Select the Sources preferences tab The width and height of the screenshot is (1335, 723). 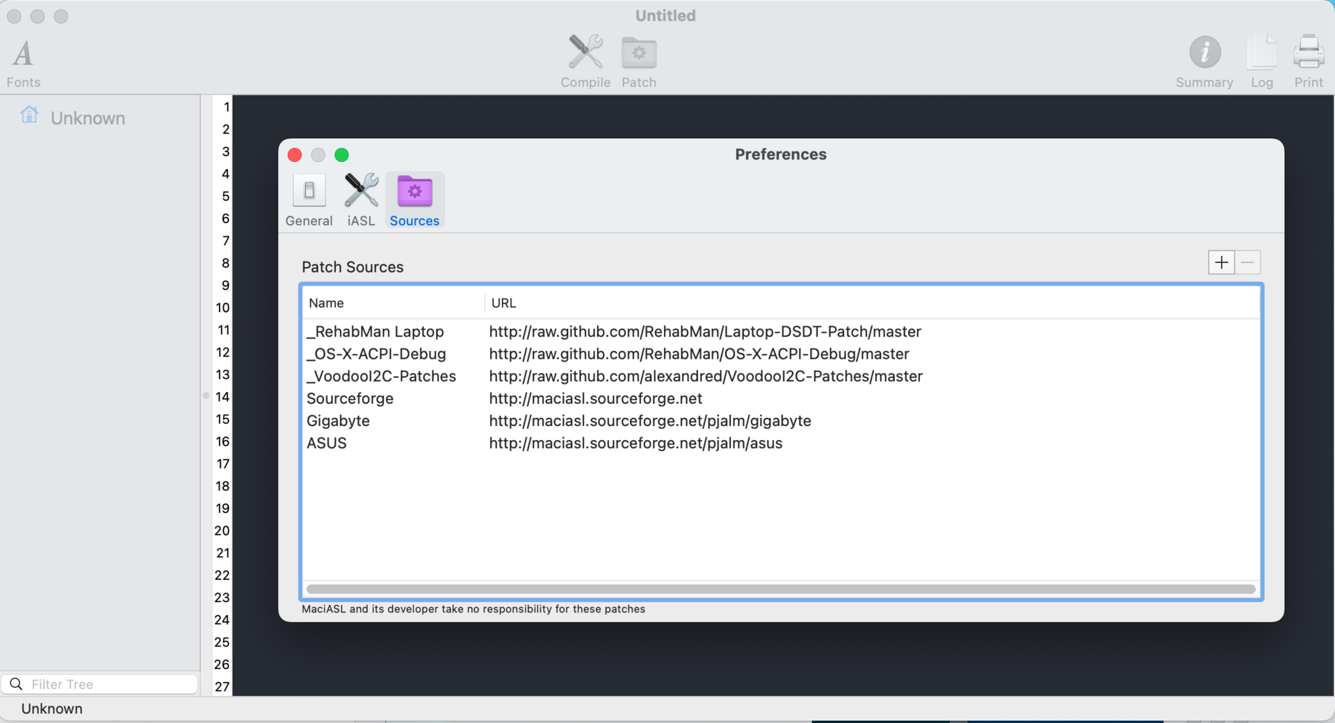click(x=414, y=200)
